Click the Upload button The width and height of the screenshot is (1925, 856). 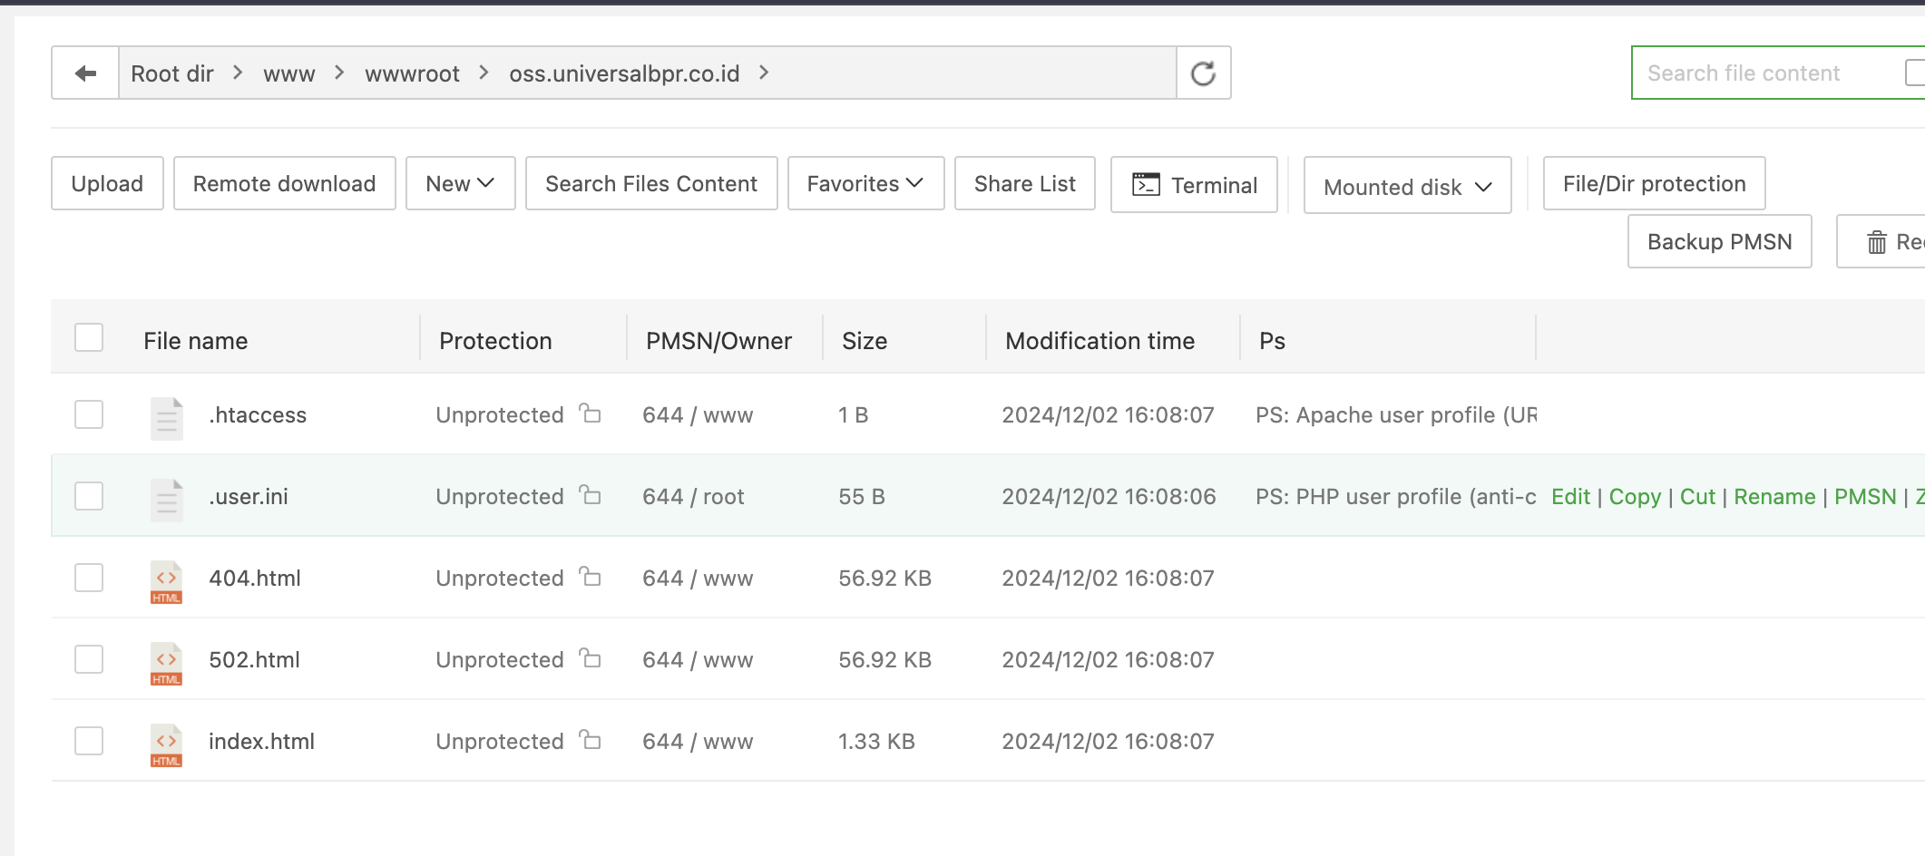tap(107, 184)
